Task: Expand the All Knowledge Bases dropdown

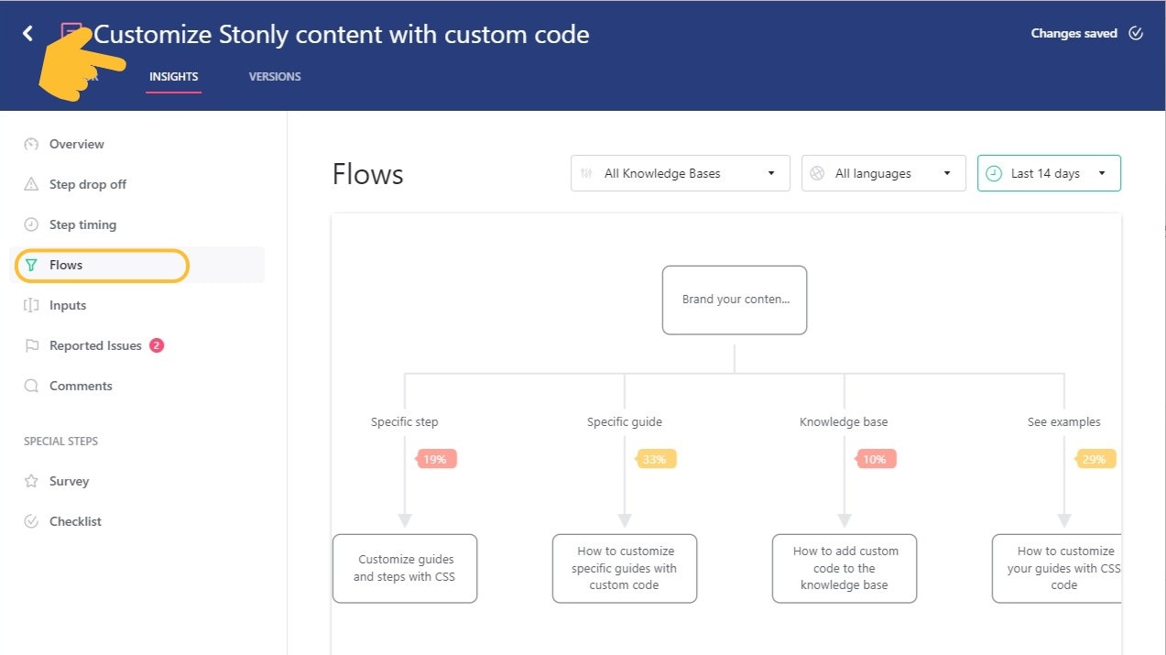Action: coord(680,173)
